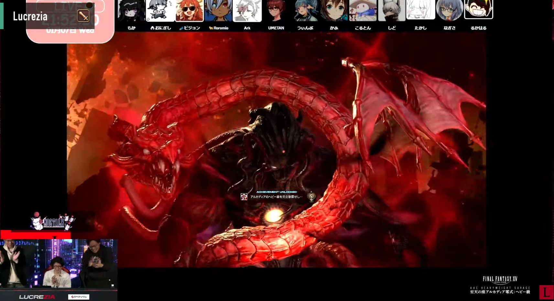Click the るかはる player avatar
The width and height of the screenshot is (554, 301).
coord(479,9)
